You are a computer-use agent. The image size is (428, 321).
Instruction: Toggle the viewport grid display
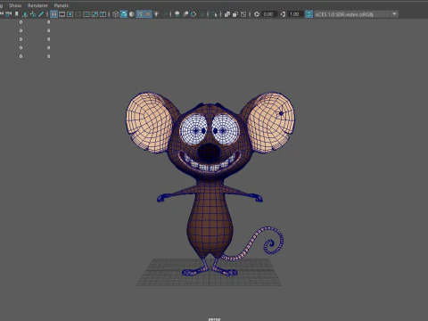[x=53, y=14]
